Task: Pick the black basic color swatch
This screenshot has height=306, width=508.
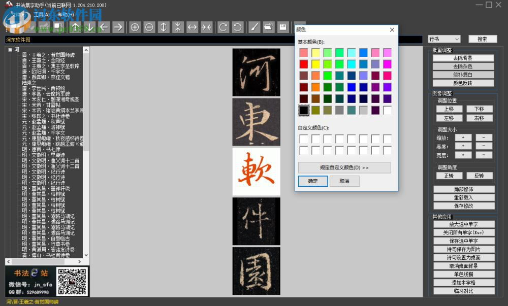Action: point(304,110)
